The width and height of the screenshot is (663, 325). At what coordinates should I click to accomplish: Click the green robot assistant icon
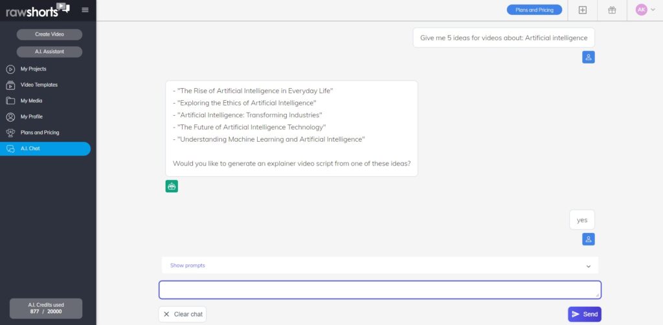(172, 186)
